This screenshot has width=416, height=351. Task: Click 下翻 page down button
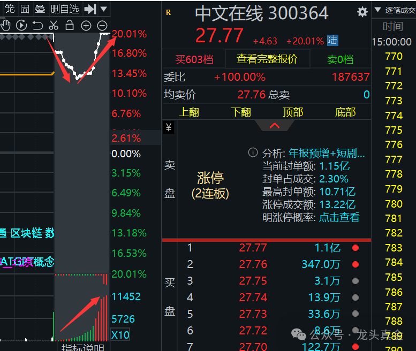pos(241,112)
